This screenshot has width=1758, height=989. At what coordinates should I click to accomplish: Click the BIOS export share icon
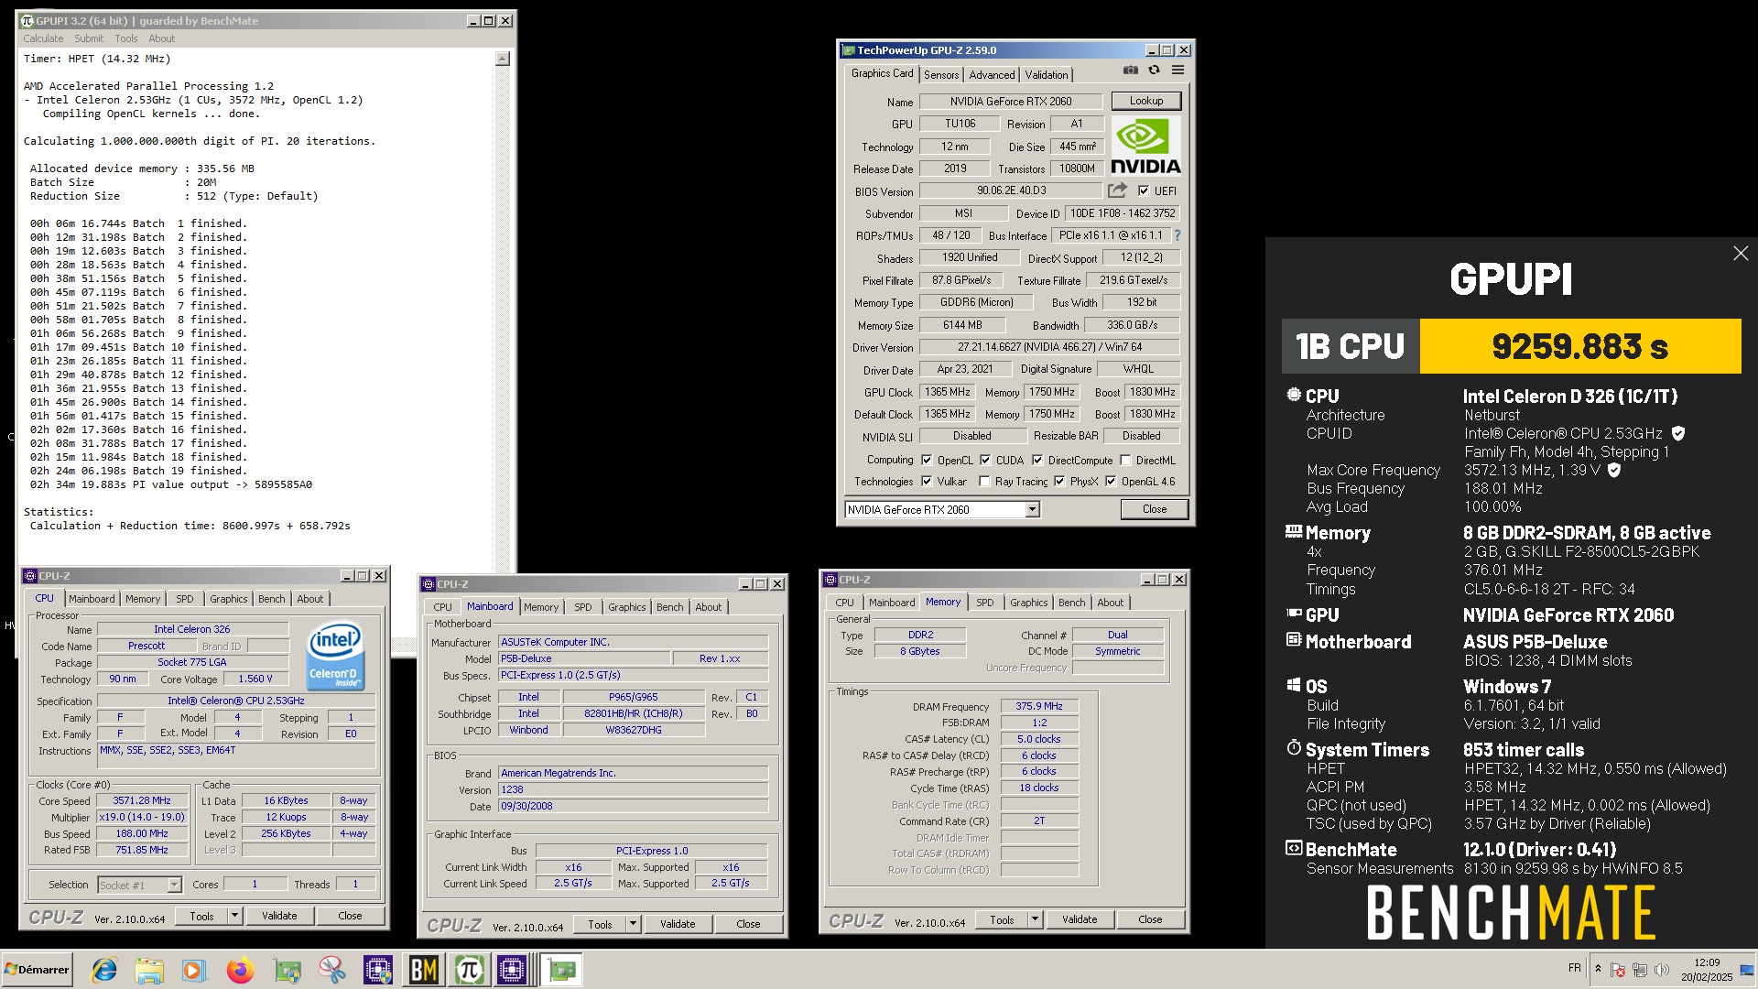1117,190
